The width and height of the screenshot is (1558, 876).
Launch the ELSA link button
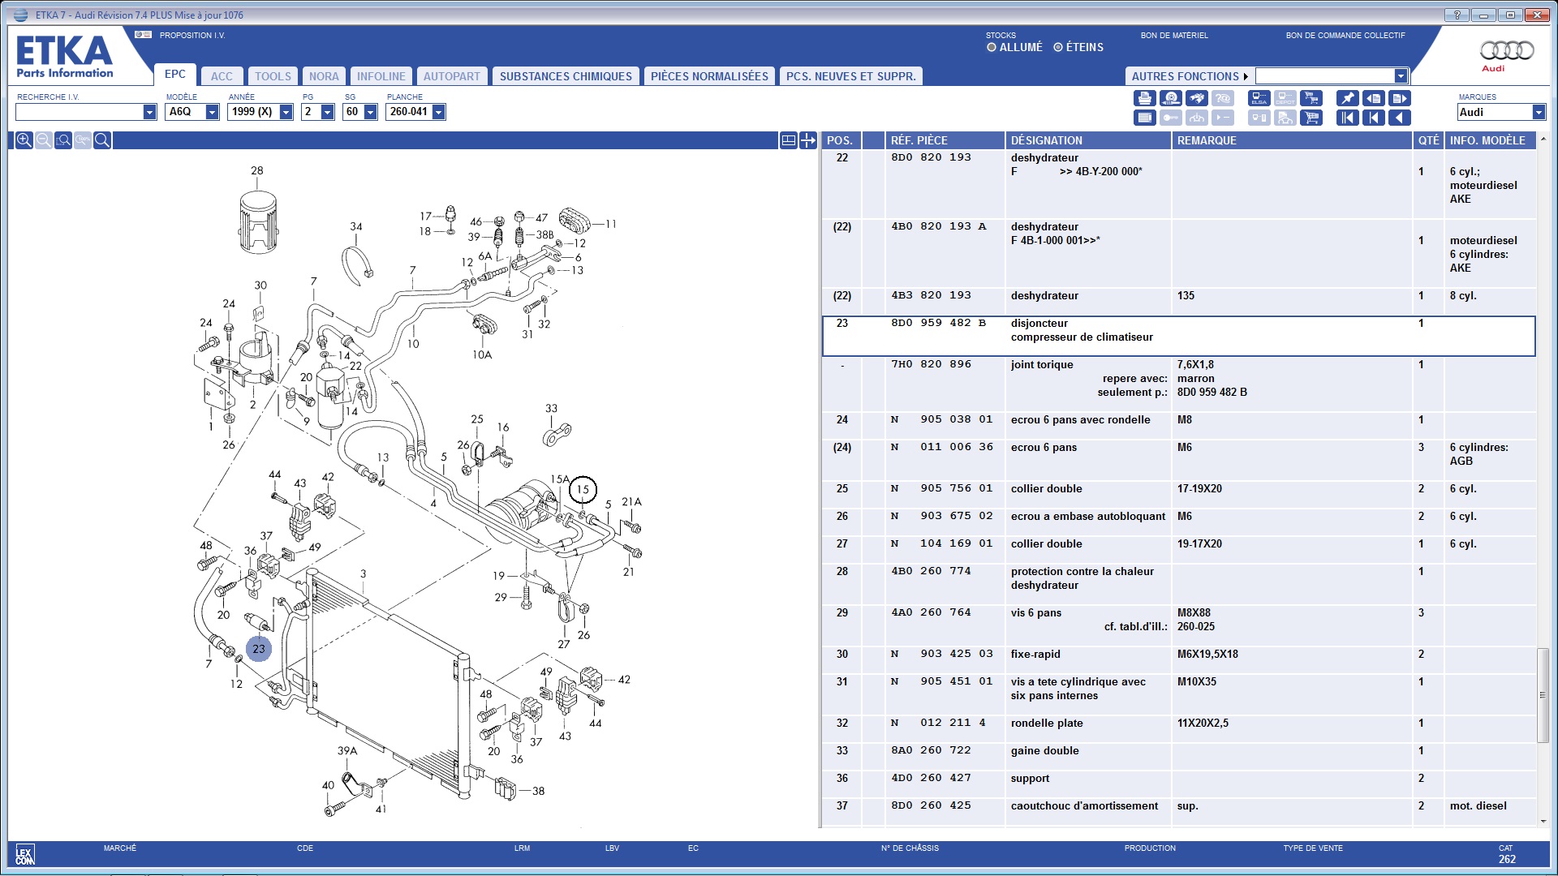(x=1259, y=98)
